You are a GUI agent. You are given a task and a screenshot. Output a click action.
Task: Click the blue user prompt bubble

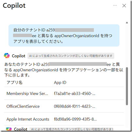(64, 35)
